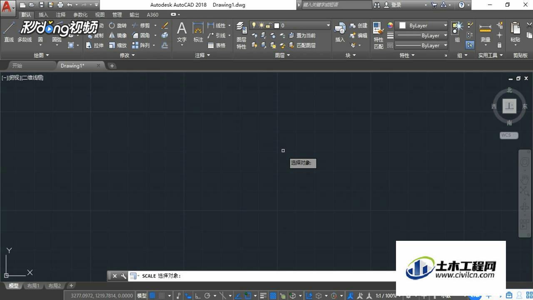Open the 插入 (Insert) ribbon tab
The image size is (533, 300).
[x=43, y=15]
